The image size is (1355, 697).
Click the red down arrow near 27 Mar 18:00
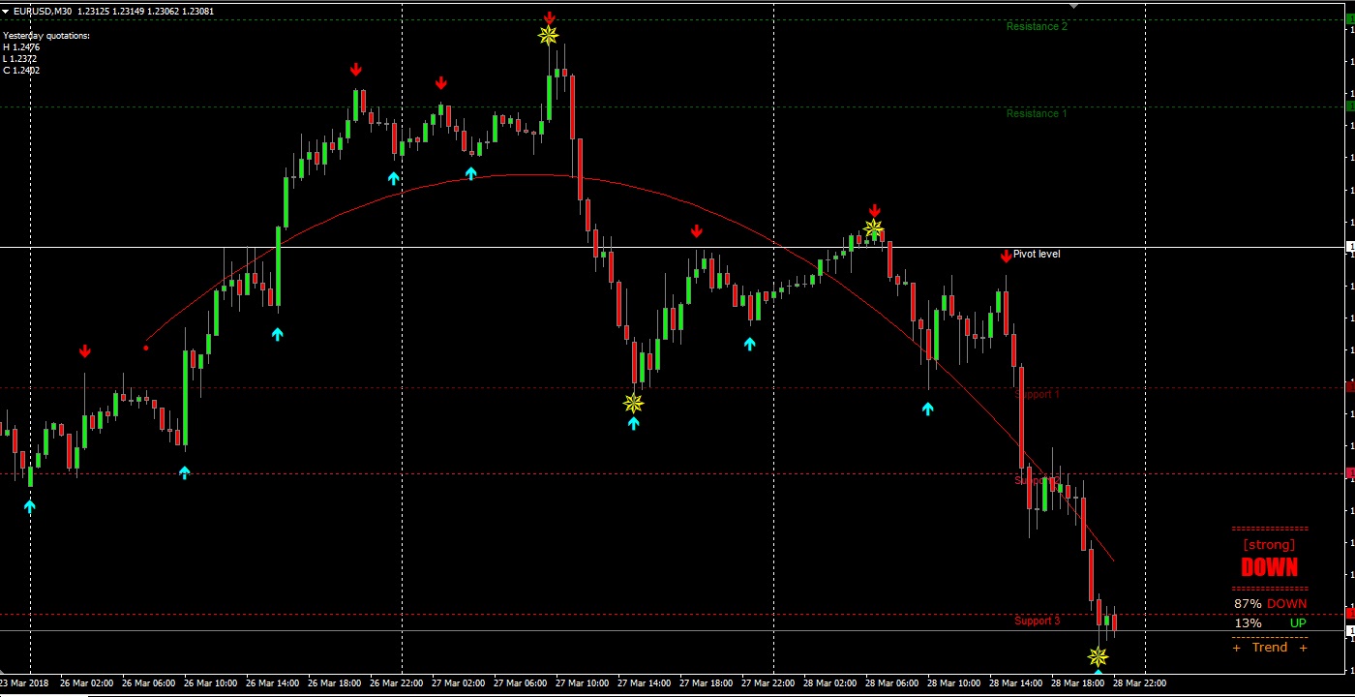pyautogui.click(x=697, y=231)
